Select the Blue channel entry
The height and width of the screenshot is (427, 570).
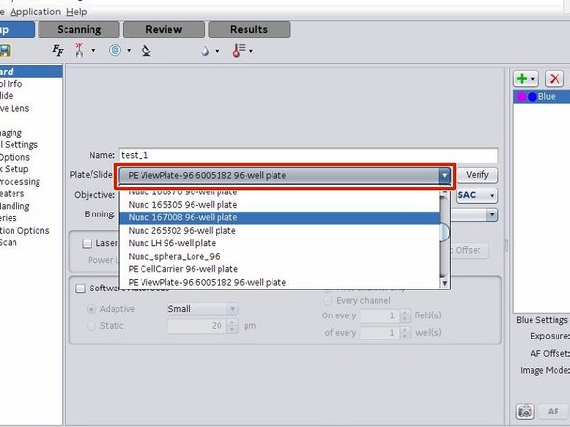(542, 97)
